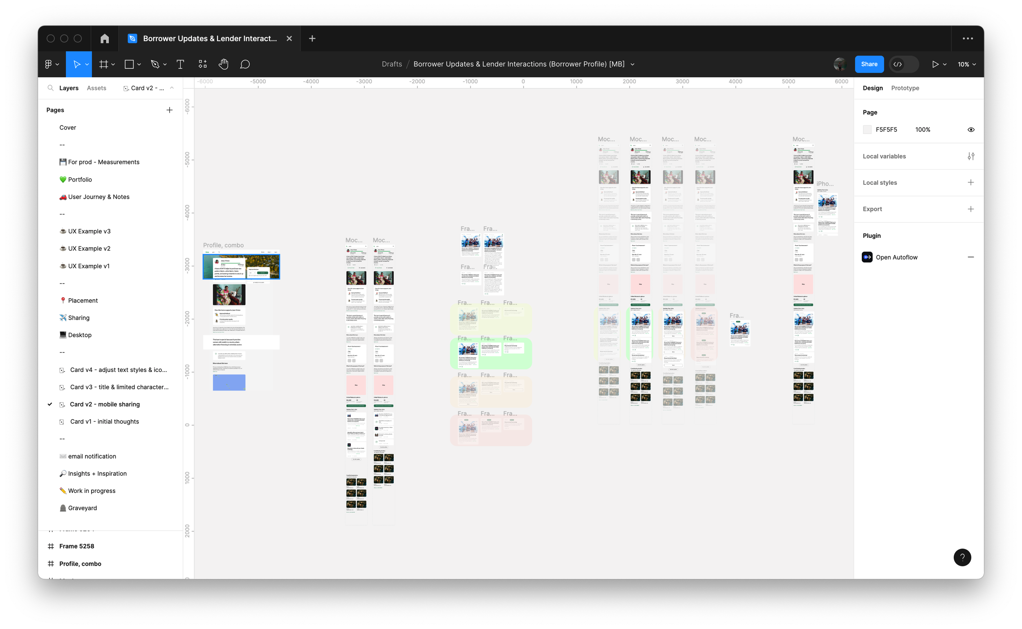This screenshot has width=1022, height=629.
Task: Click the help question mark button
Action: coord(962,557)
